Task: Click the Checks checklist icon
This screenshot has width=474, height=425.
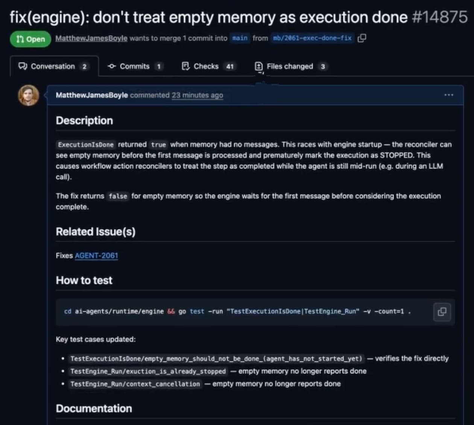Action: point(185,66)
